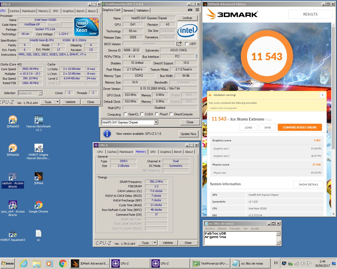
Task: Switch to TechPowerUp GPU-Z taskbar button
Action: click(211, 263)
